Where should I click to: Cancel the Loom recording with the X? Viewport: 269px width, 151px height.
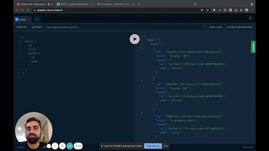[x=55, y=146]
